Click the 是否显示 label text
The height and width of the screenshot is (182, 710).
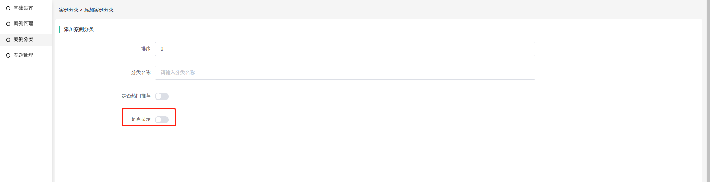pyautogui.click(x=141, y=119)
